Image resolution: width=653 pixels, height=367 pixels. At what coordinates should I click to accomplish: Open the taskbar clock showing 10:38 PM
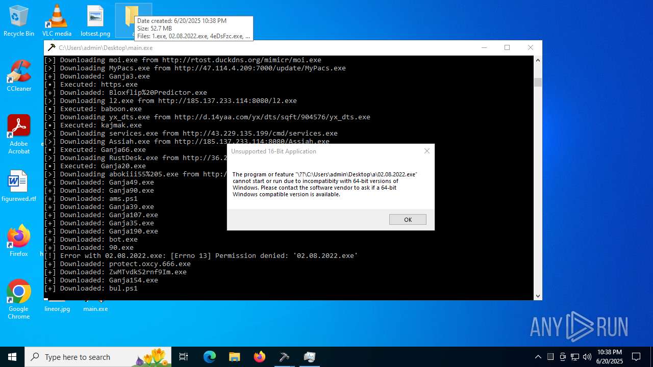(x=610, y=357)
